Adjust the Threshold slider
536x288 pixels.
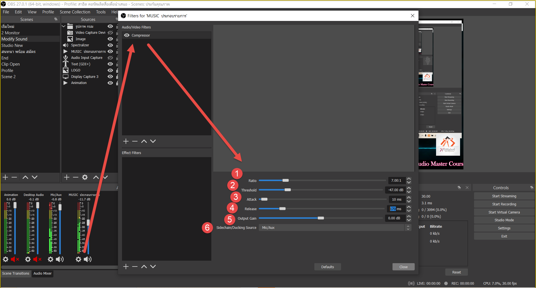pos(288,190)
